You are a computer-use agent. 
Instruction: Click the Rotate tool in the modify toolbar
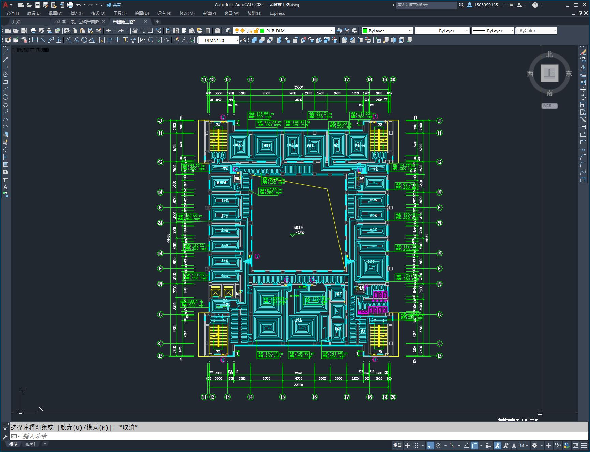[x=583, y=97]
